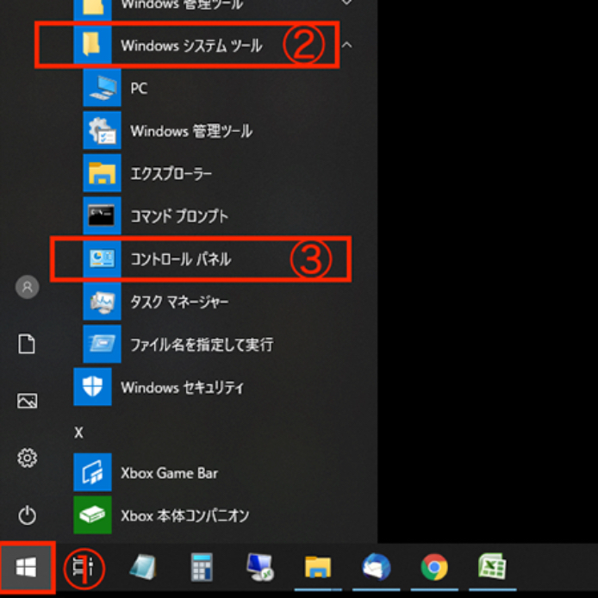
Task: Open Settings gear in Start sidebar
Action: [27, 458]
